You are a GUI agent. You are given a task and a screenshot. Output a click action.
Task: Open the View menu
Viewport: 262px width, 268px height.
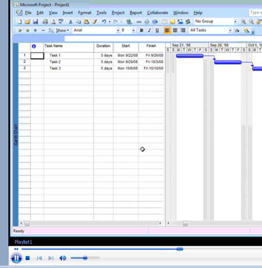point(53,13)
